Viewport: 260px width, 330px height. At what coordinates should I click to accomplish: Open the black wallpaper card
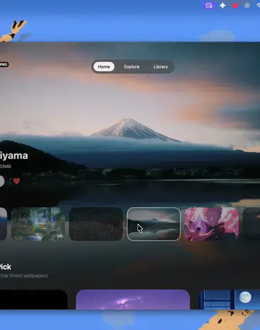pyautogui.click(x=34, y=300)
